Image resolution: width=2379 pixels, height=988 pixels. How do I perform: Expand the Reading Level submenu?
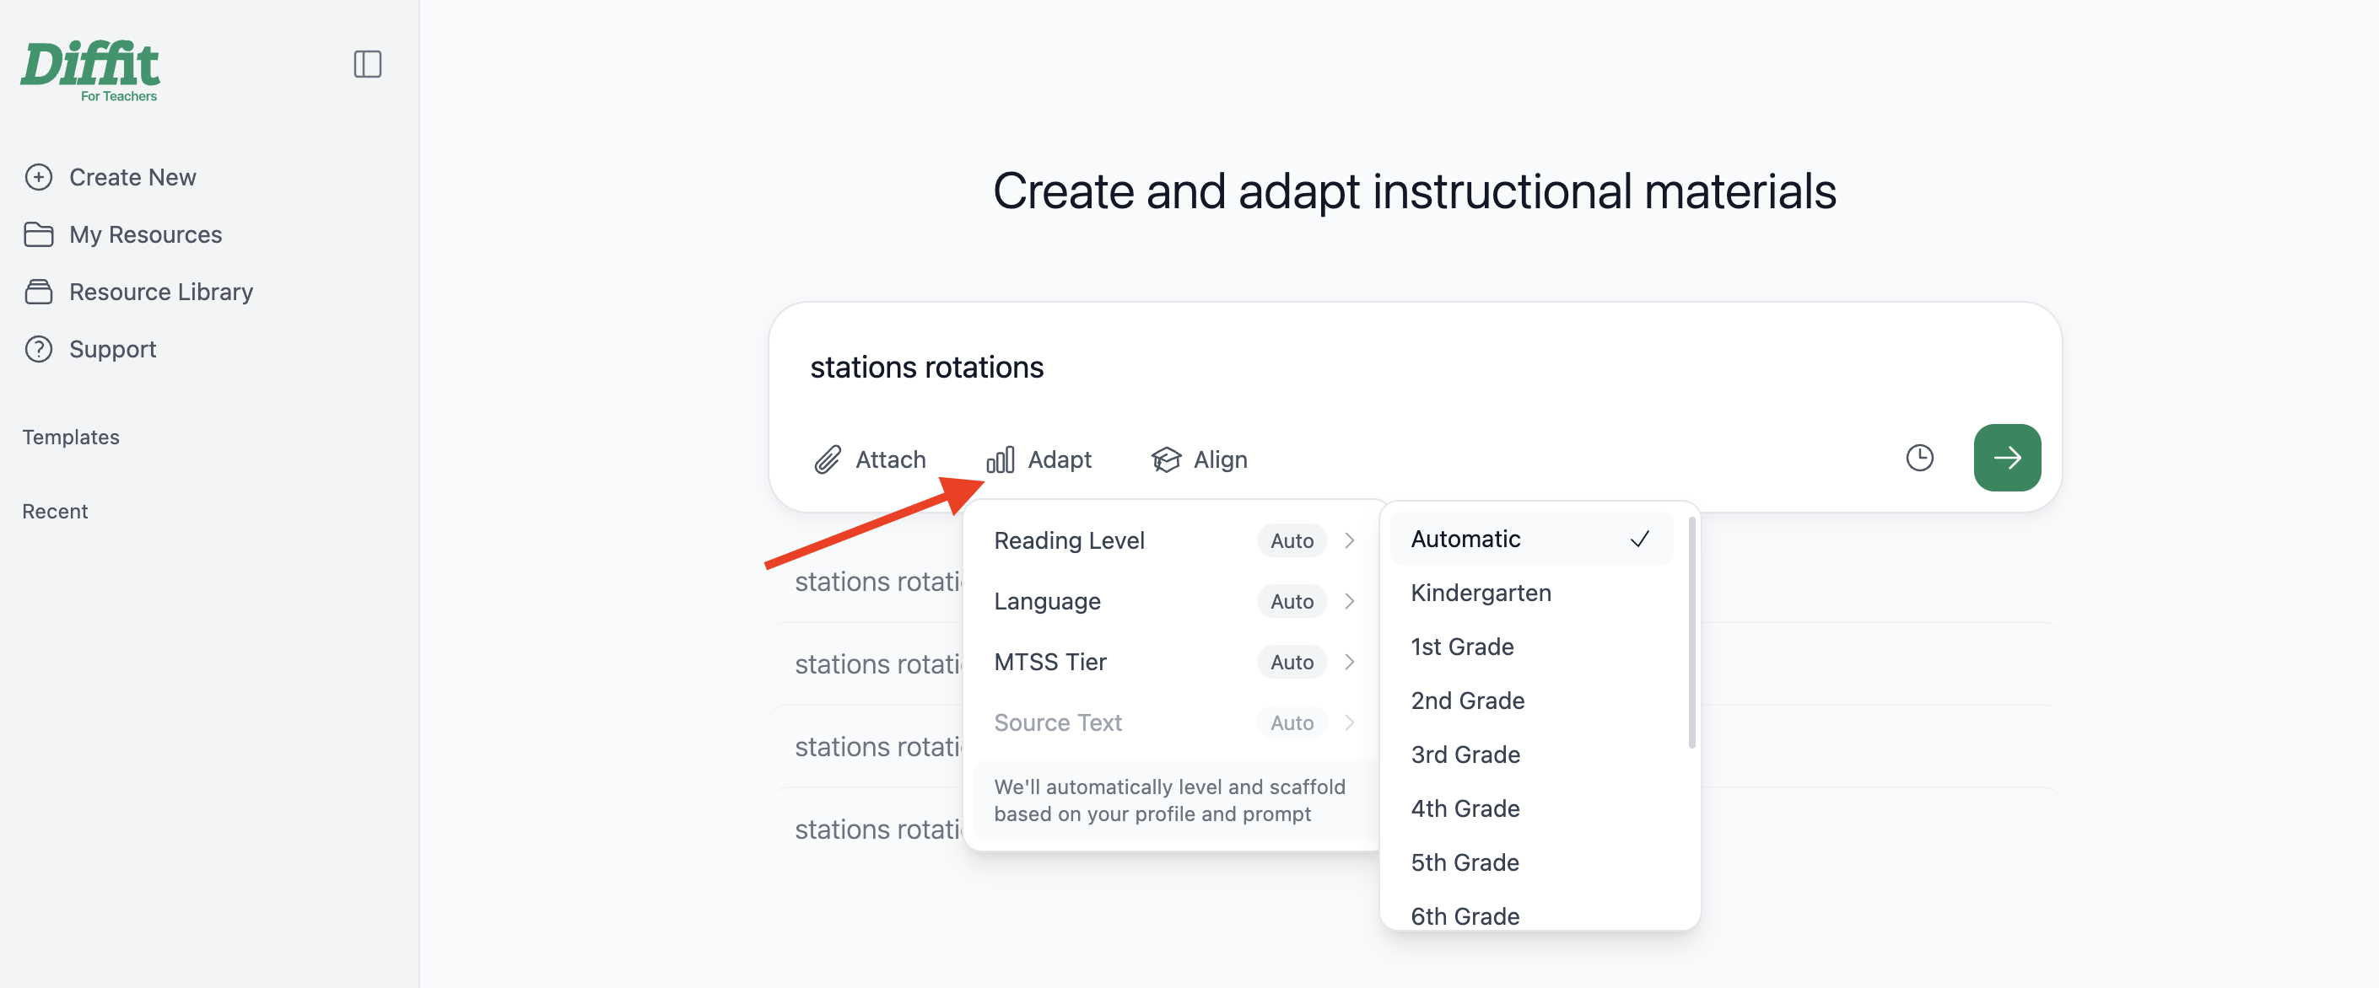click(1173, 540)
